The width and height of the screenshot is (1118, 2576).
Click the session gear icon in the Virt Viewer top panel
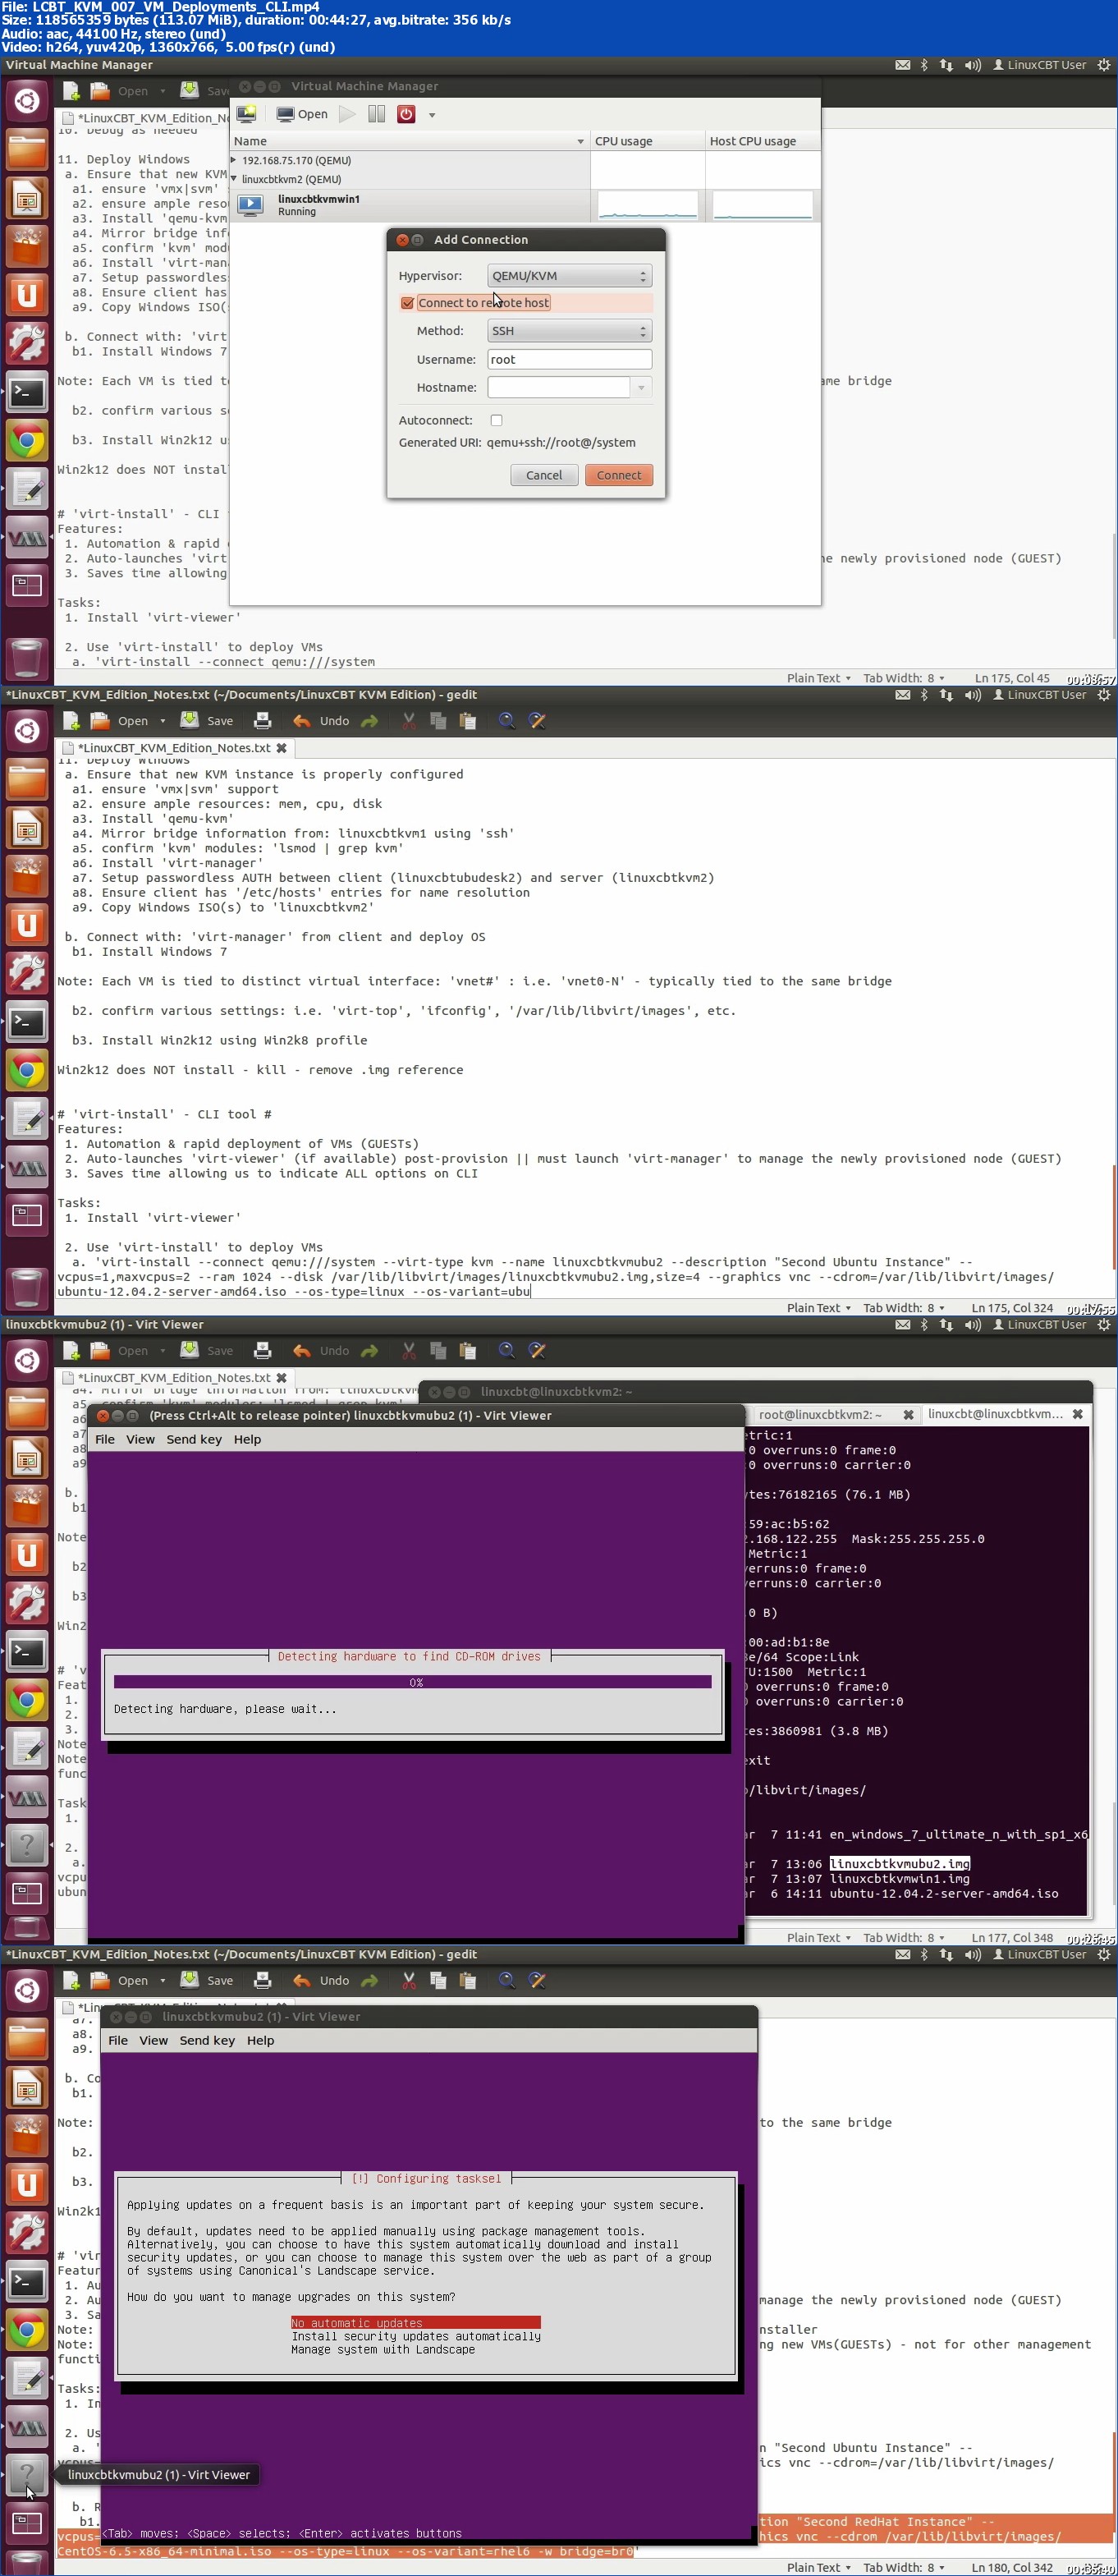[x=1104, y=1324]
